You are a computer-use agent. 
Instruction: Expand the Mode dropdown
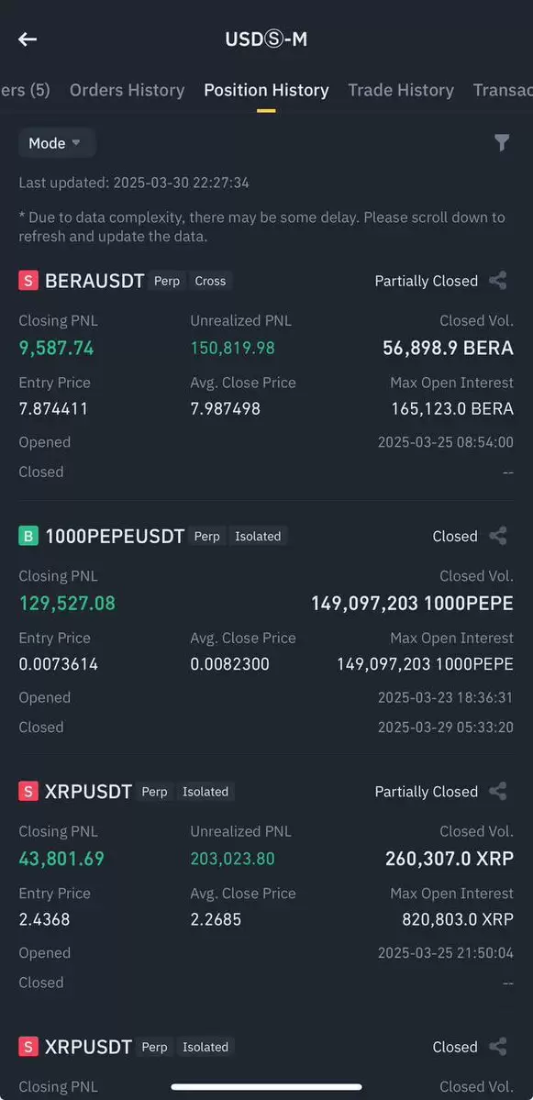pos(57,143)
